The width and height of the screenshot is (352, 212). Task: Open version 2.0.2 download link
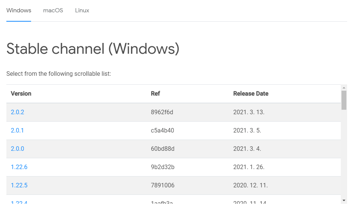click(18, 112)
